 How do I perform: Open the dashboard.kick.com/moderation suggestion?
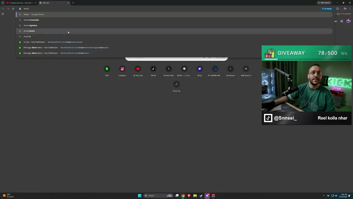[174, 53]
